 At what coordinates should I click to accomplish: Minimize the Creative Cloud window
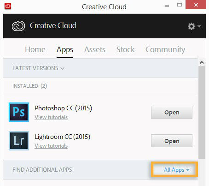click(167, 6)
